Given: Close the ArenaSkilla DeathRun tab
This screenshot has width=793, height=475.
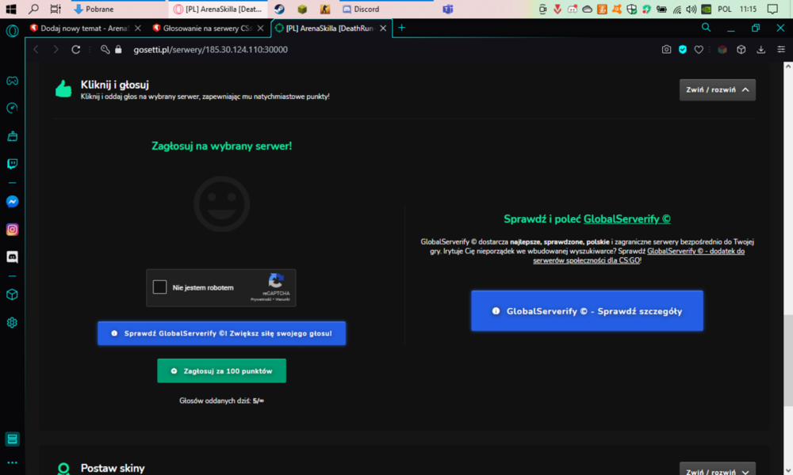Looking at the screenshot, I should coord(383,28).
